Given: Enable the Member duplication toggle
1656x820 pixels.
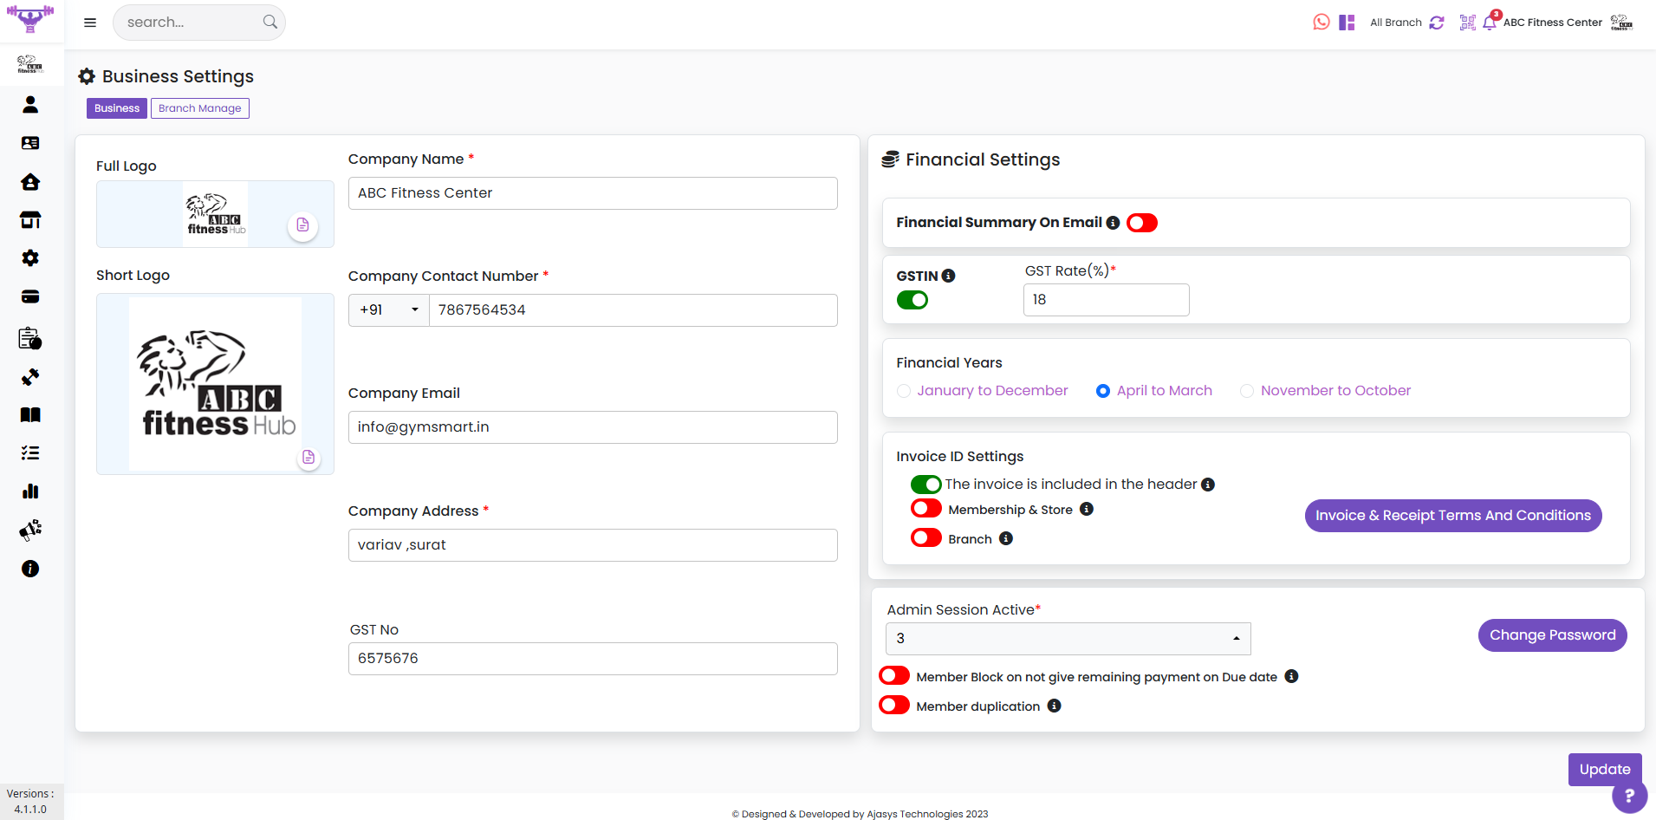Looking at the screenshot, I should click(893, 706).
